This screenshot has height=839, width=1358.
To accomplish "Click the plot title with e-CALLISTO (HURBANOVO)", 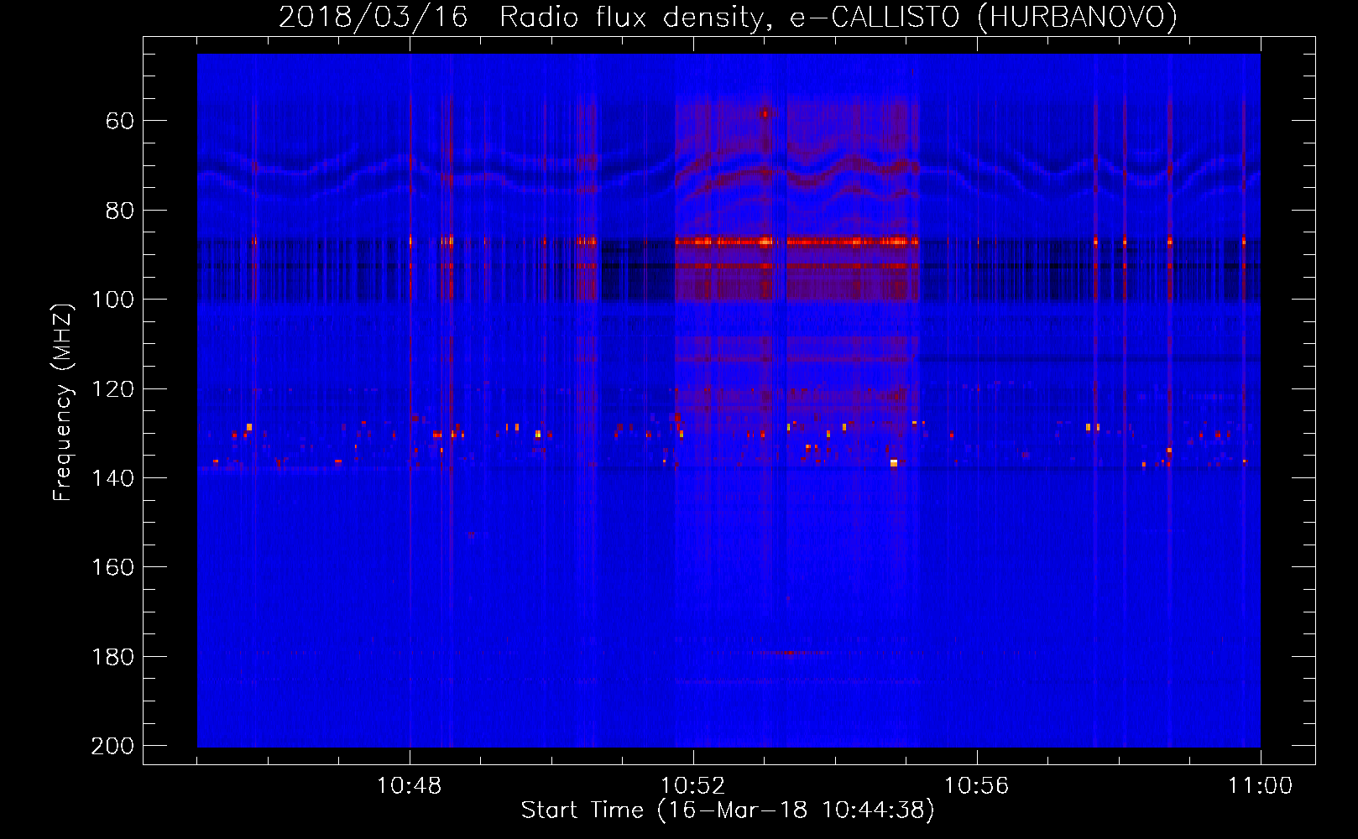I will (728, 17).
